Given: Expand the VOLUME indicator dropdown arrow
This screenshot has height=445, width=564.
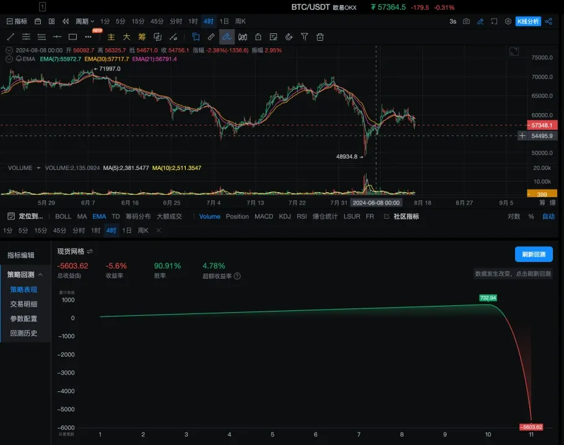Looking at the screenshot, I should point(38,167).
